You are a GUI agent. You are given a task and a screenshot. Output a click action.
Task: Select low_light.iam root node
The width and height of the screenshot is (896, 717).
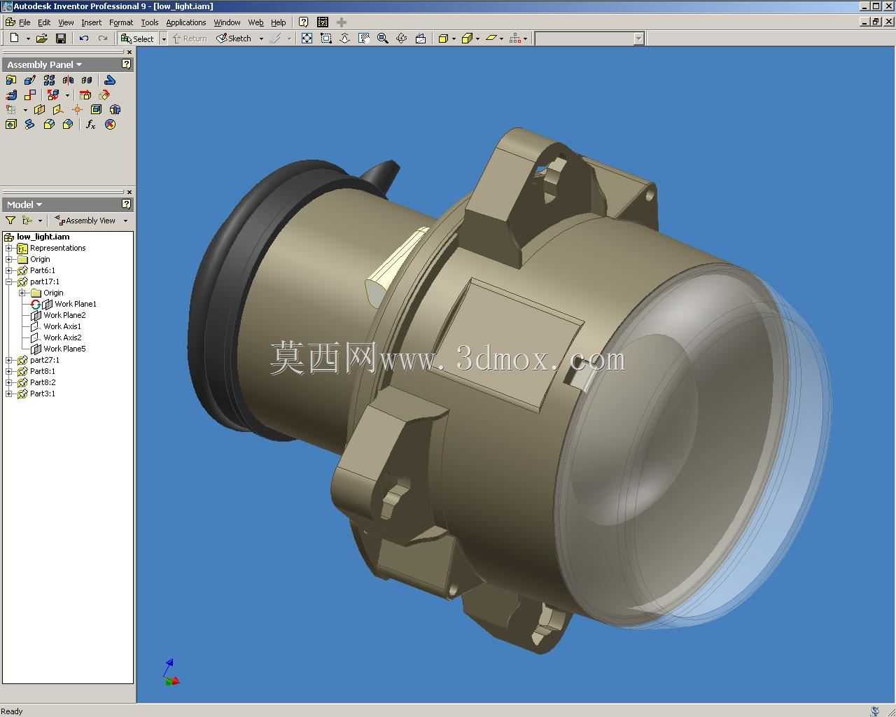(x=43, y=237)
